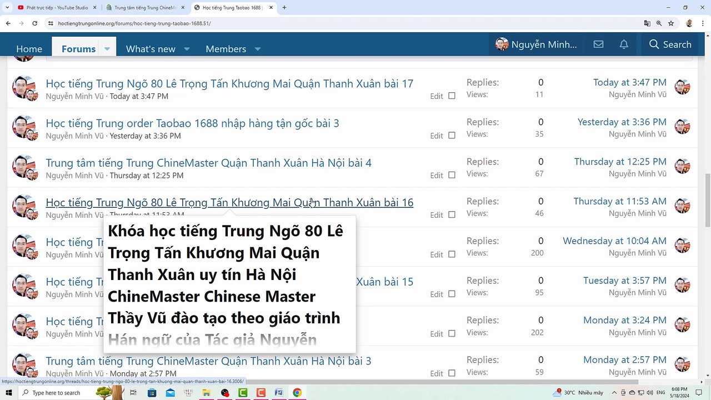Show hidden system tray icons
This screenshot has height=400, width=711.
[x=614, y=393]
